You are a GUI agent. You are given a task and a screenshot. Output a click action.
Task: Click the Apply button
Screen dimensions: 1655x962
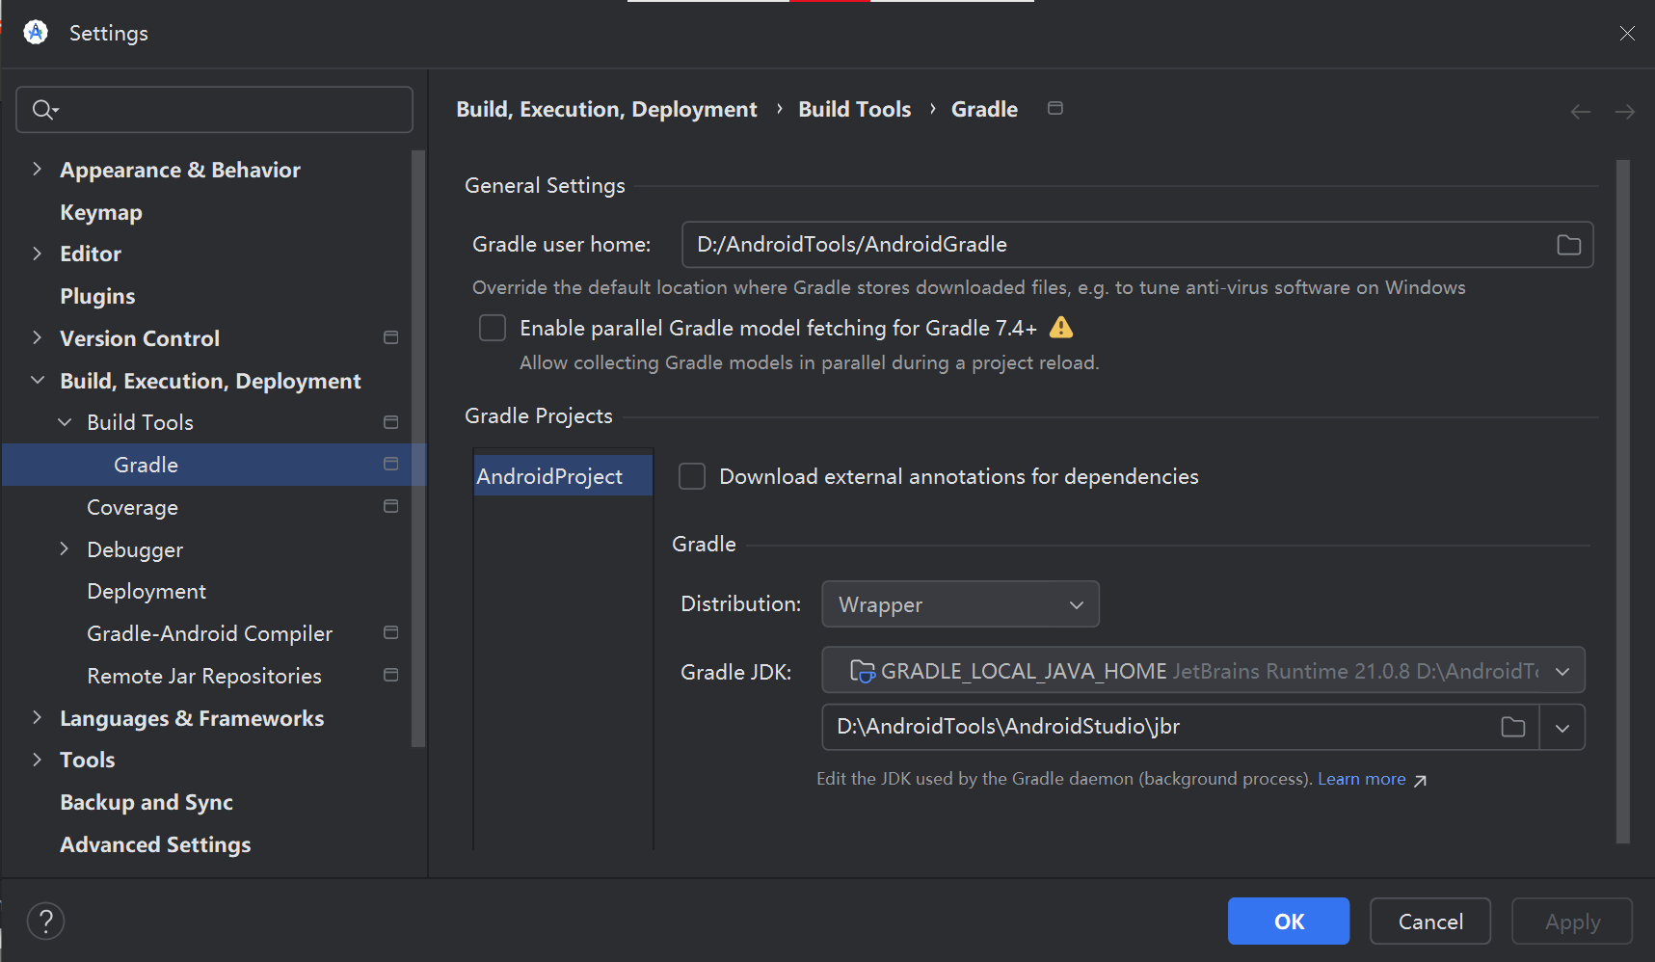pyautogui.click(x=1572, y=922)
